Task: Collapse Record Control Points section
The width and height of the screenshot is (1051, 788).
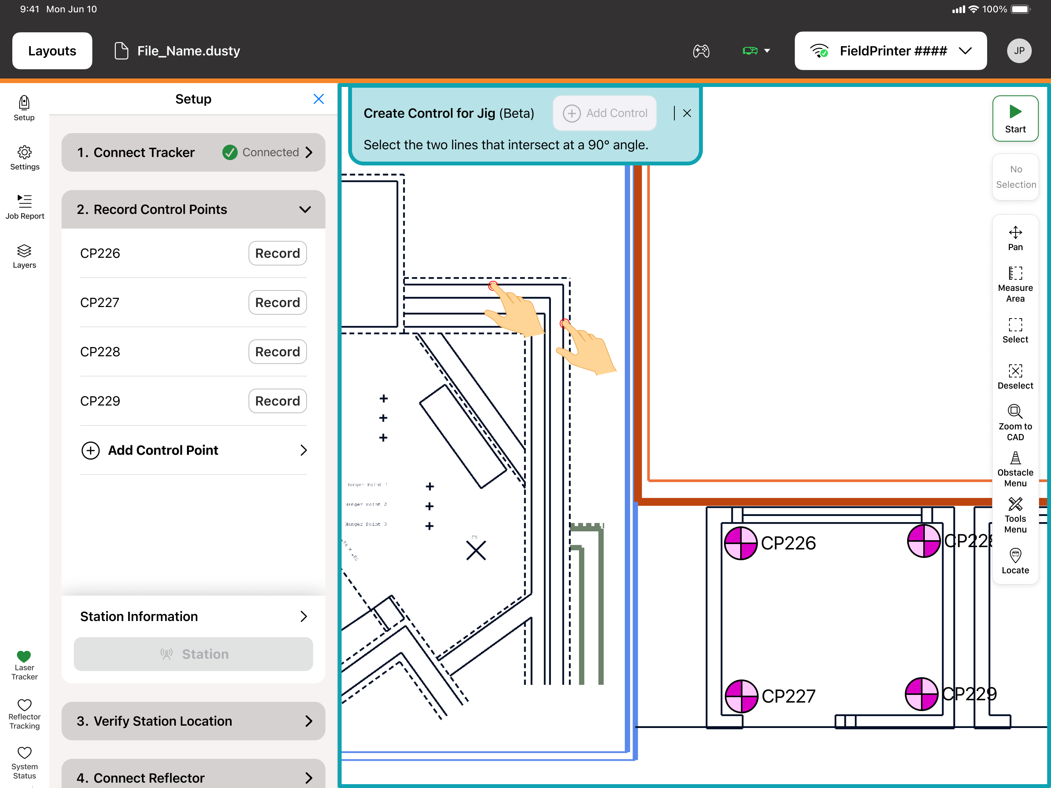Action: tap(193, 209)
